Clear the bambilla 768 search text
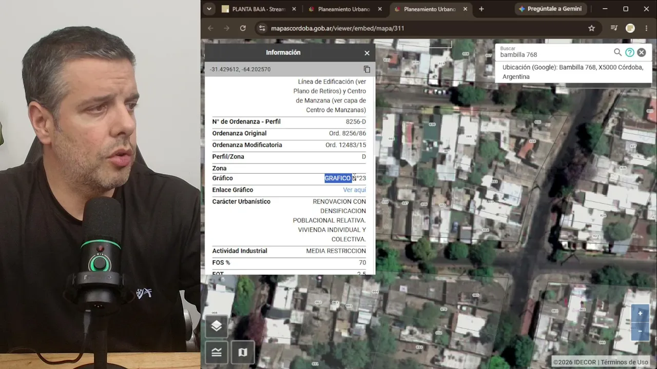Screen dimensions: 657x369 click(642, 52)
